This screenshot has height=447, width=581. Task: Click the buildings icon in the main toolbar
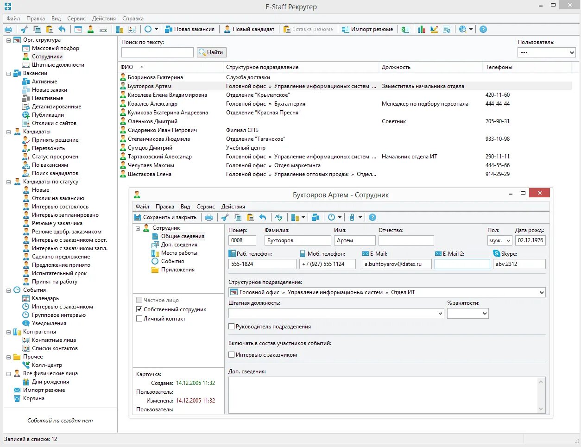coord(120,29)
